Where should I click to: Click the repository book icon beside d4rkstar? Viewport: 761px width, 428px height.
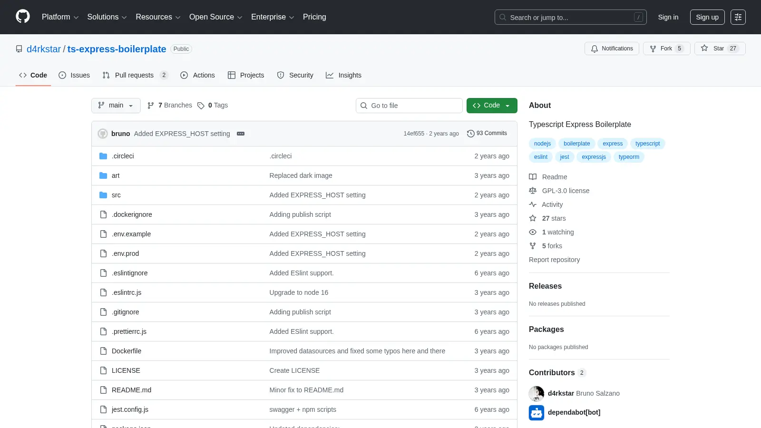point(19,49)
